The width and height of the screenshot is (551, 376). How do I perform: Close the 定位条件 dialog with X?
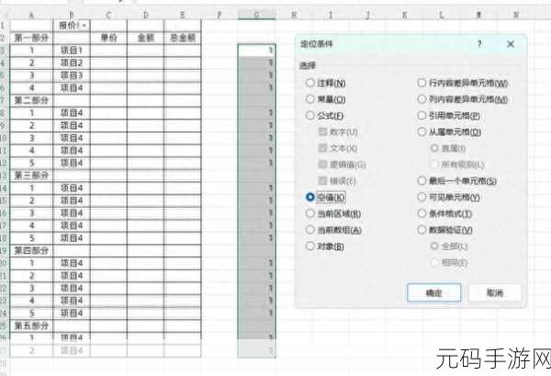pyautogui.click(x=511, y=44)
